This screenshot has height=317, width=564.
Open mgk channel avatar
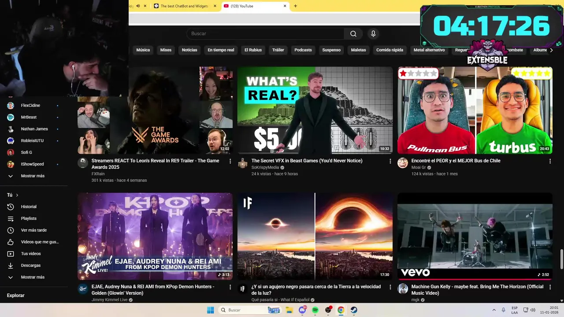[403, 289]
